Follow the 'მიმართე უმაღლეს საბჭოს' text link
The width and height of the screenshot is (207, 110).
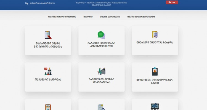tap(155, 43)
